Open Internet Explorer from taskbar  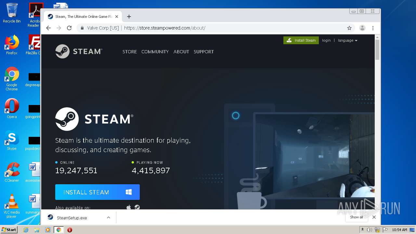pos(26,230)
